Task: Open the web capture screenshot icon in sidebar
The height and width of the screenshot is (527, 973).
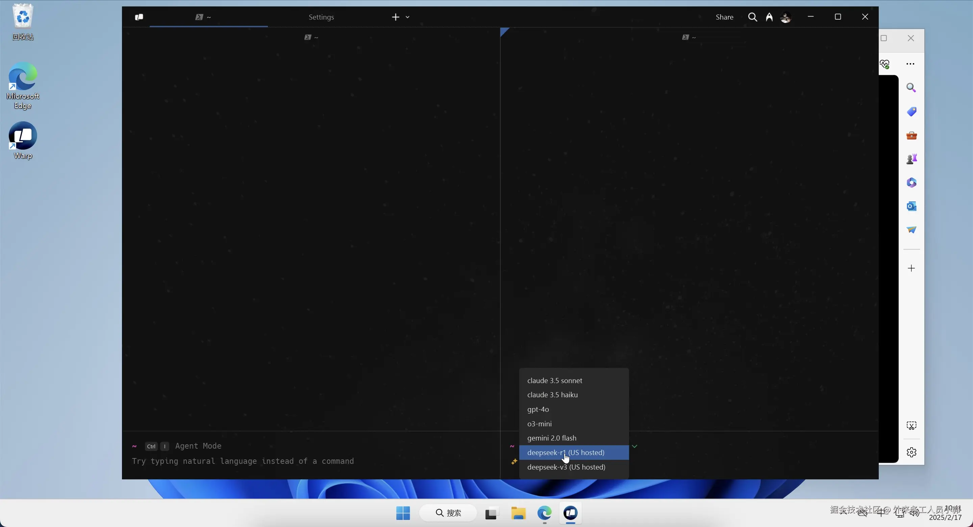Action: pos(912,426)
